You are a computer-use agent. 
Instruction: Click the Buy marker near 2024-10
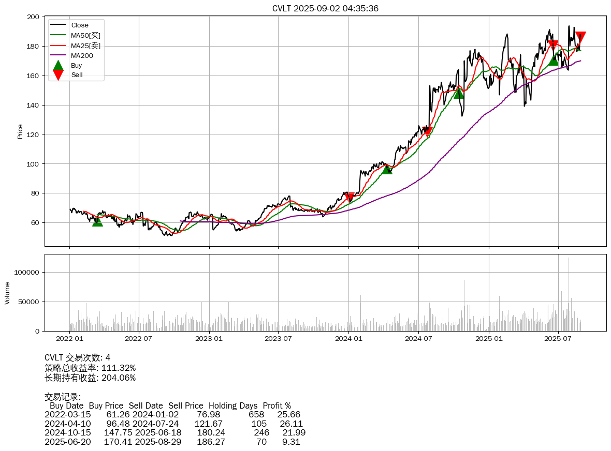click(x=459, y=94)
